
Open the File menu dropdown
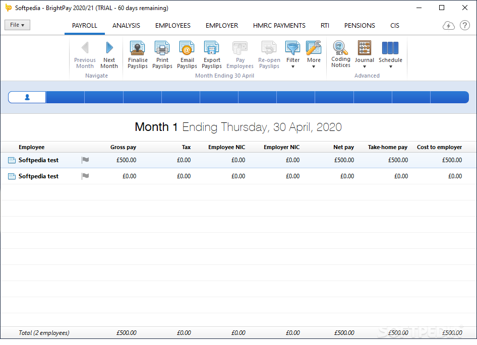17,25
